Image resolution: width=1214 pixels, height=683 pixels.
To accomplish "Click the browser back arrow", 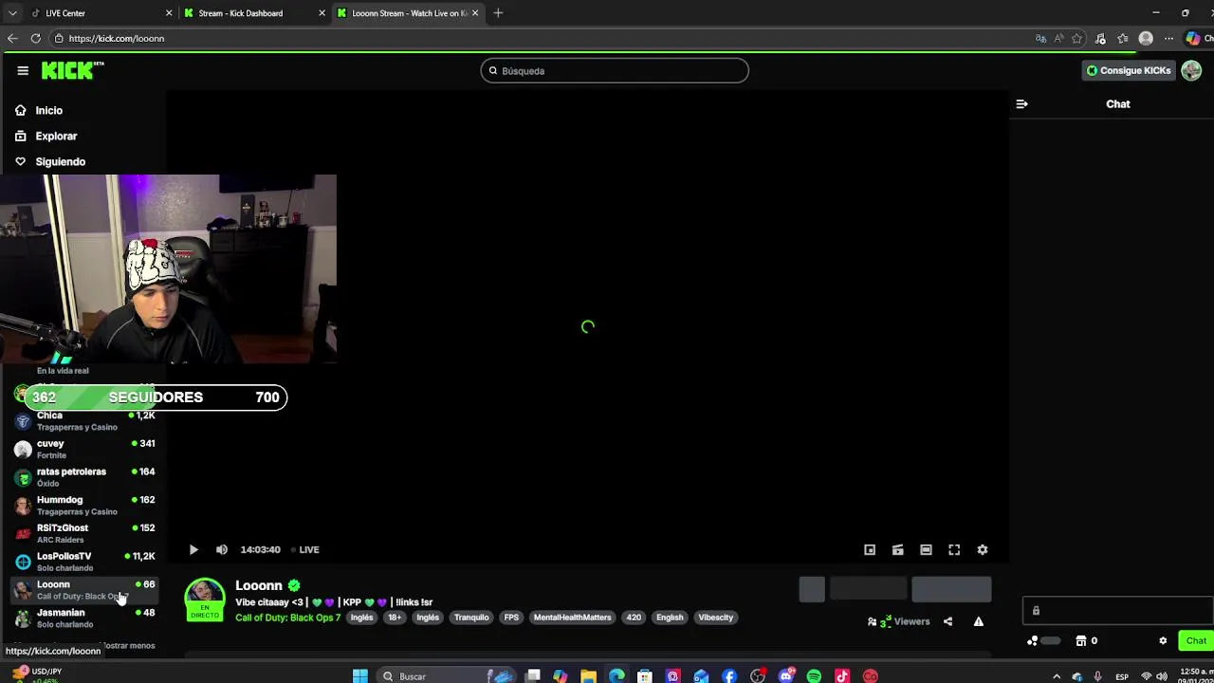I will (12, 38).
